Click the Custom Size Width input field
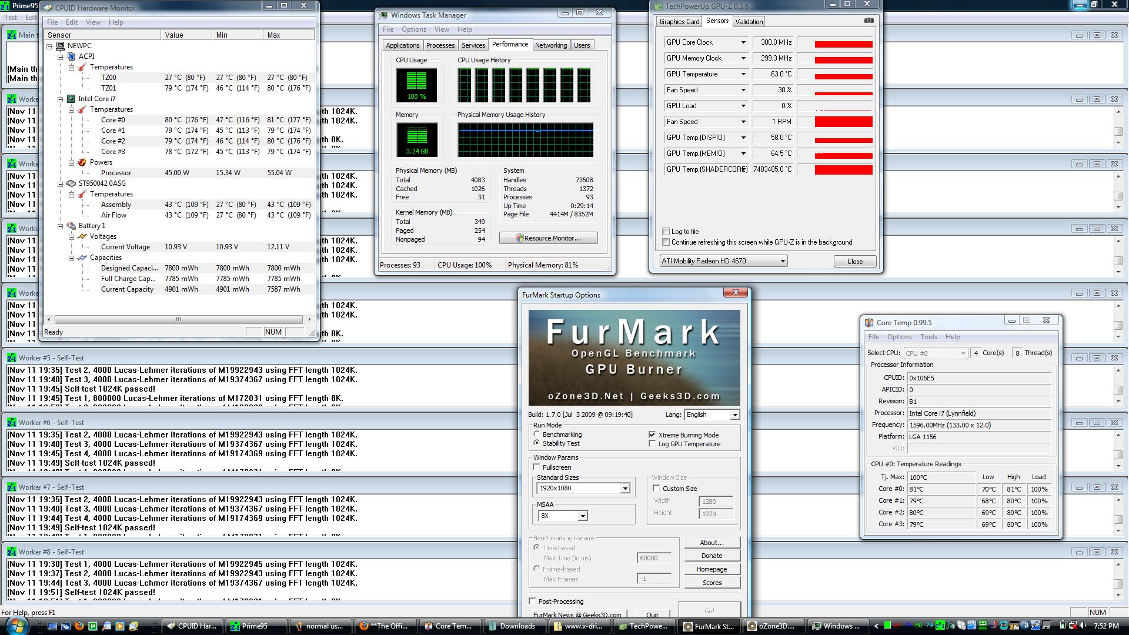Image resolution: width=1129 pixels, height=635 pixels. tap(716, 501)
